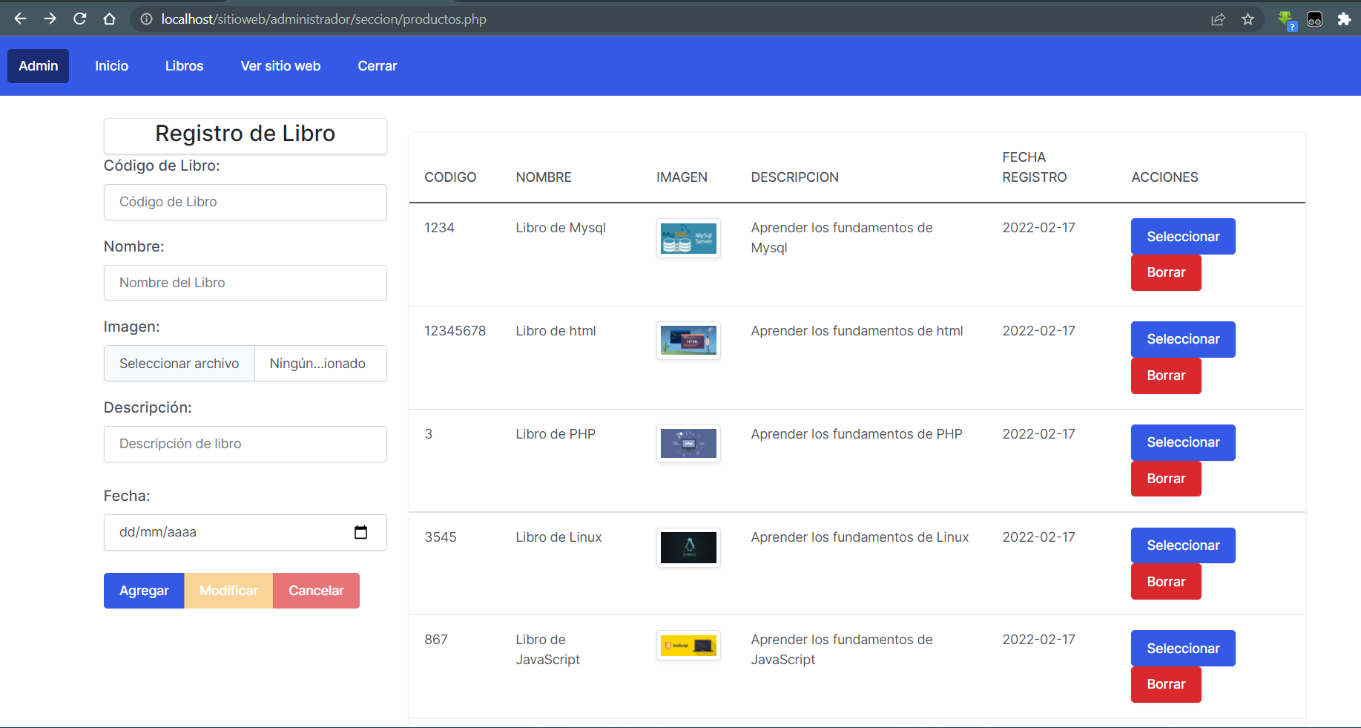Borrar the Libro de html row
Screen dimensions: 1361x728
tap(1166, 376)
